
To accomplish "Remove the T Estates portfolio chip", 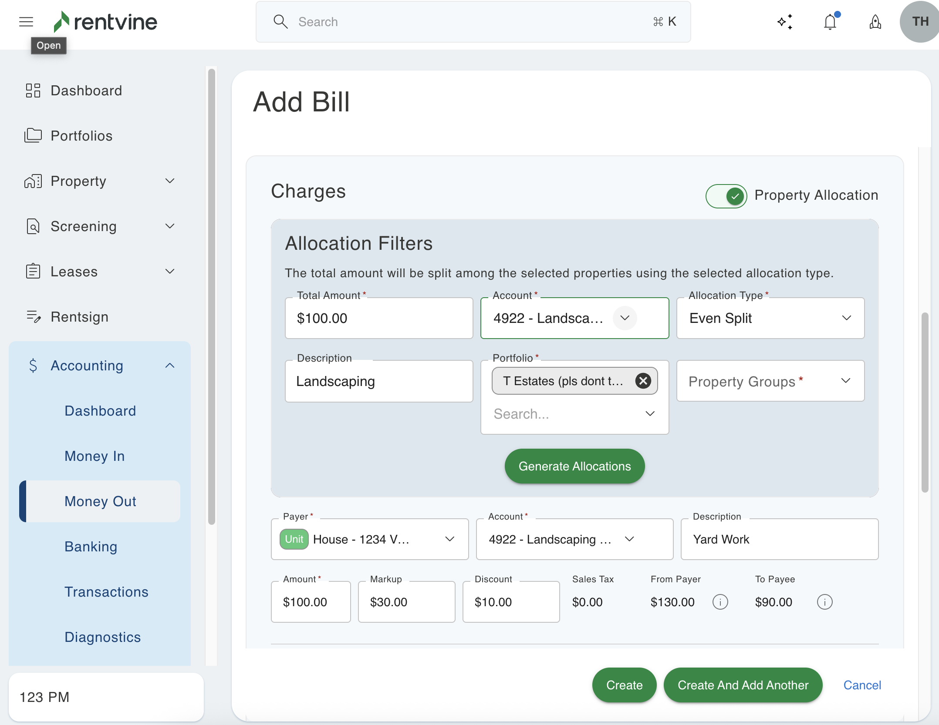I will (x=643, y=381).
